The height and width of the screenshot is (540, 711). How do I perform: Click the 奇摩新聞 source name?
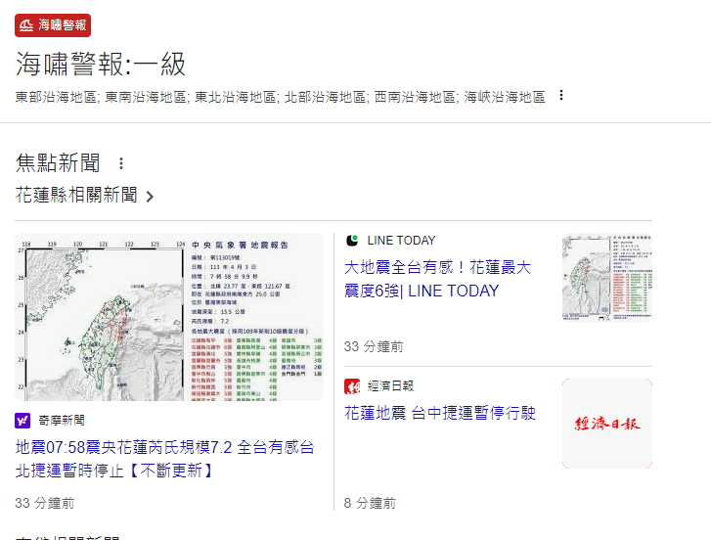pyautogui.click(x=62, y=421)
